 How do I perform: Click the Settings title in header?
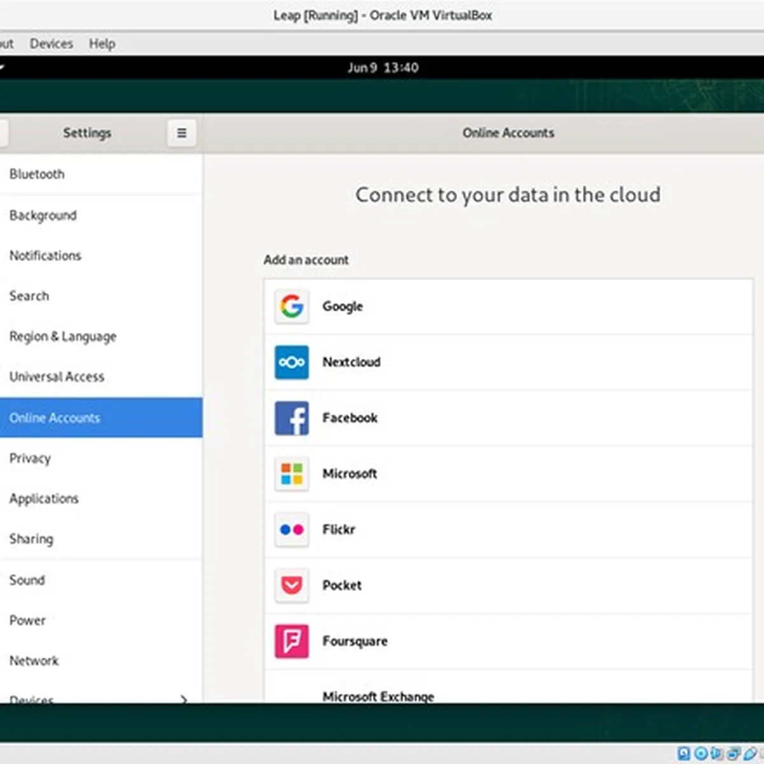(87, 133)
